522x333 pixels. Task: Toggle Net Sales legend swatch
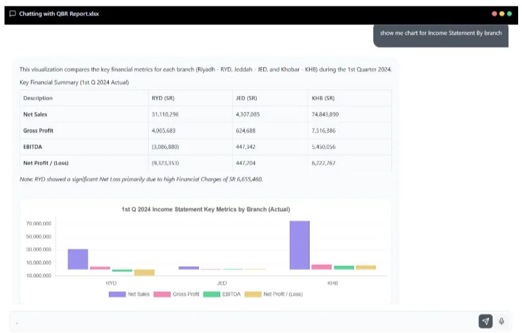click(117, 294)
